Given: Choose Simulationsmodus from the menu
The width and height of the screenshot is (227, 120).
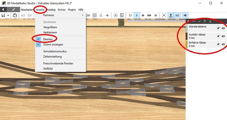Looking at the screenshot, I should [55, 51].
